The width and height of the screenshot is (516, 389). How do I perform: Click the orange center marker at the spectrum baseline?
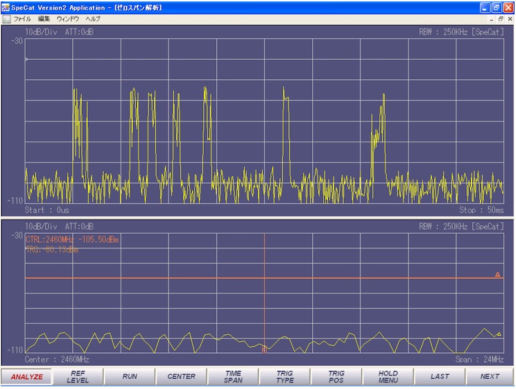point(264,350)
